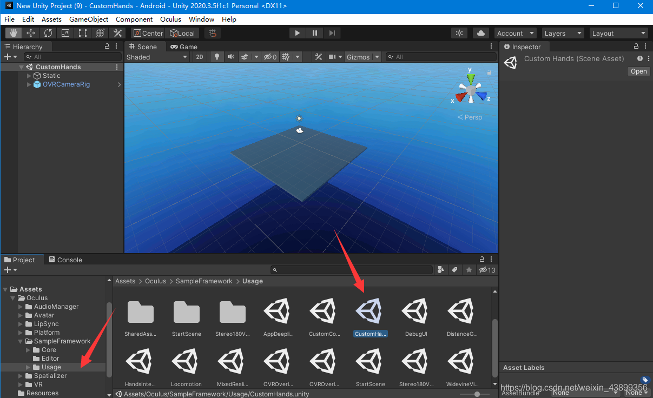Open scene component tools wrench icon

(319, 57)
